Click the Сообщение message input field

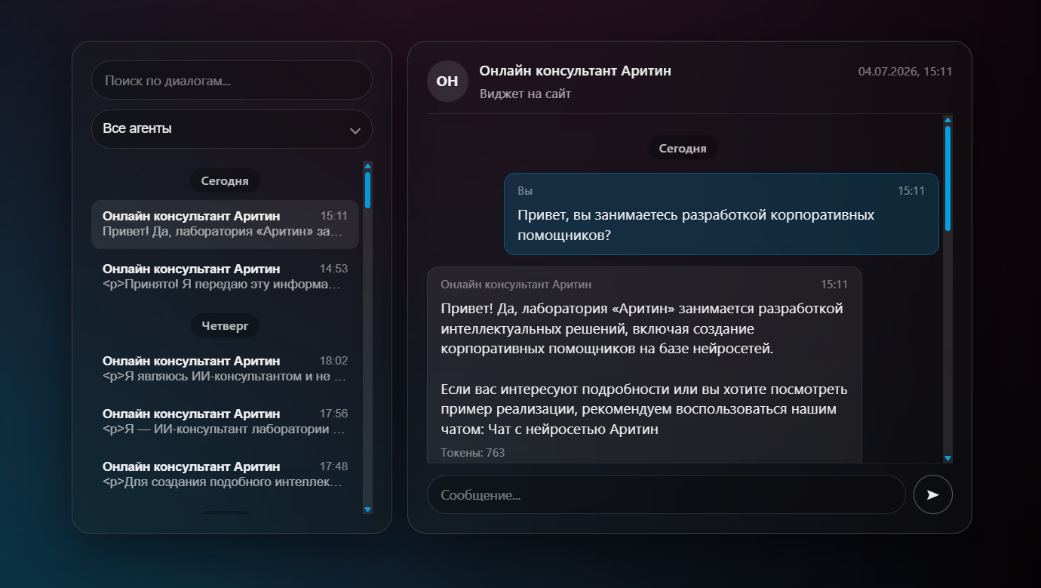666,495
